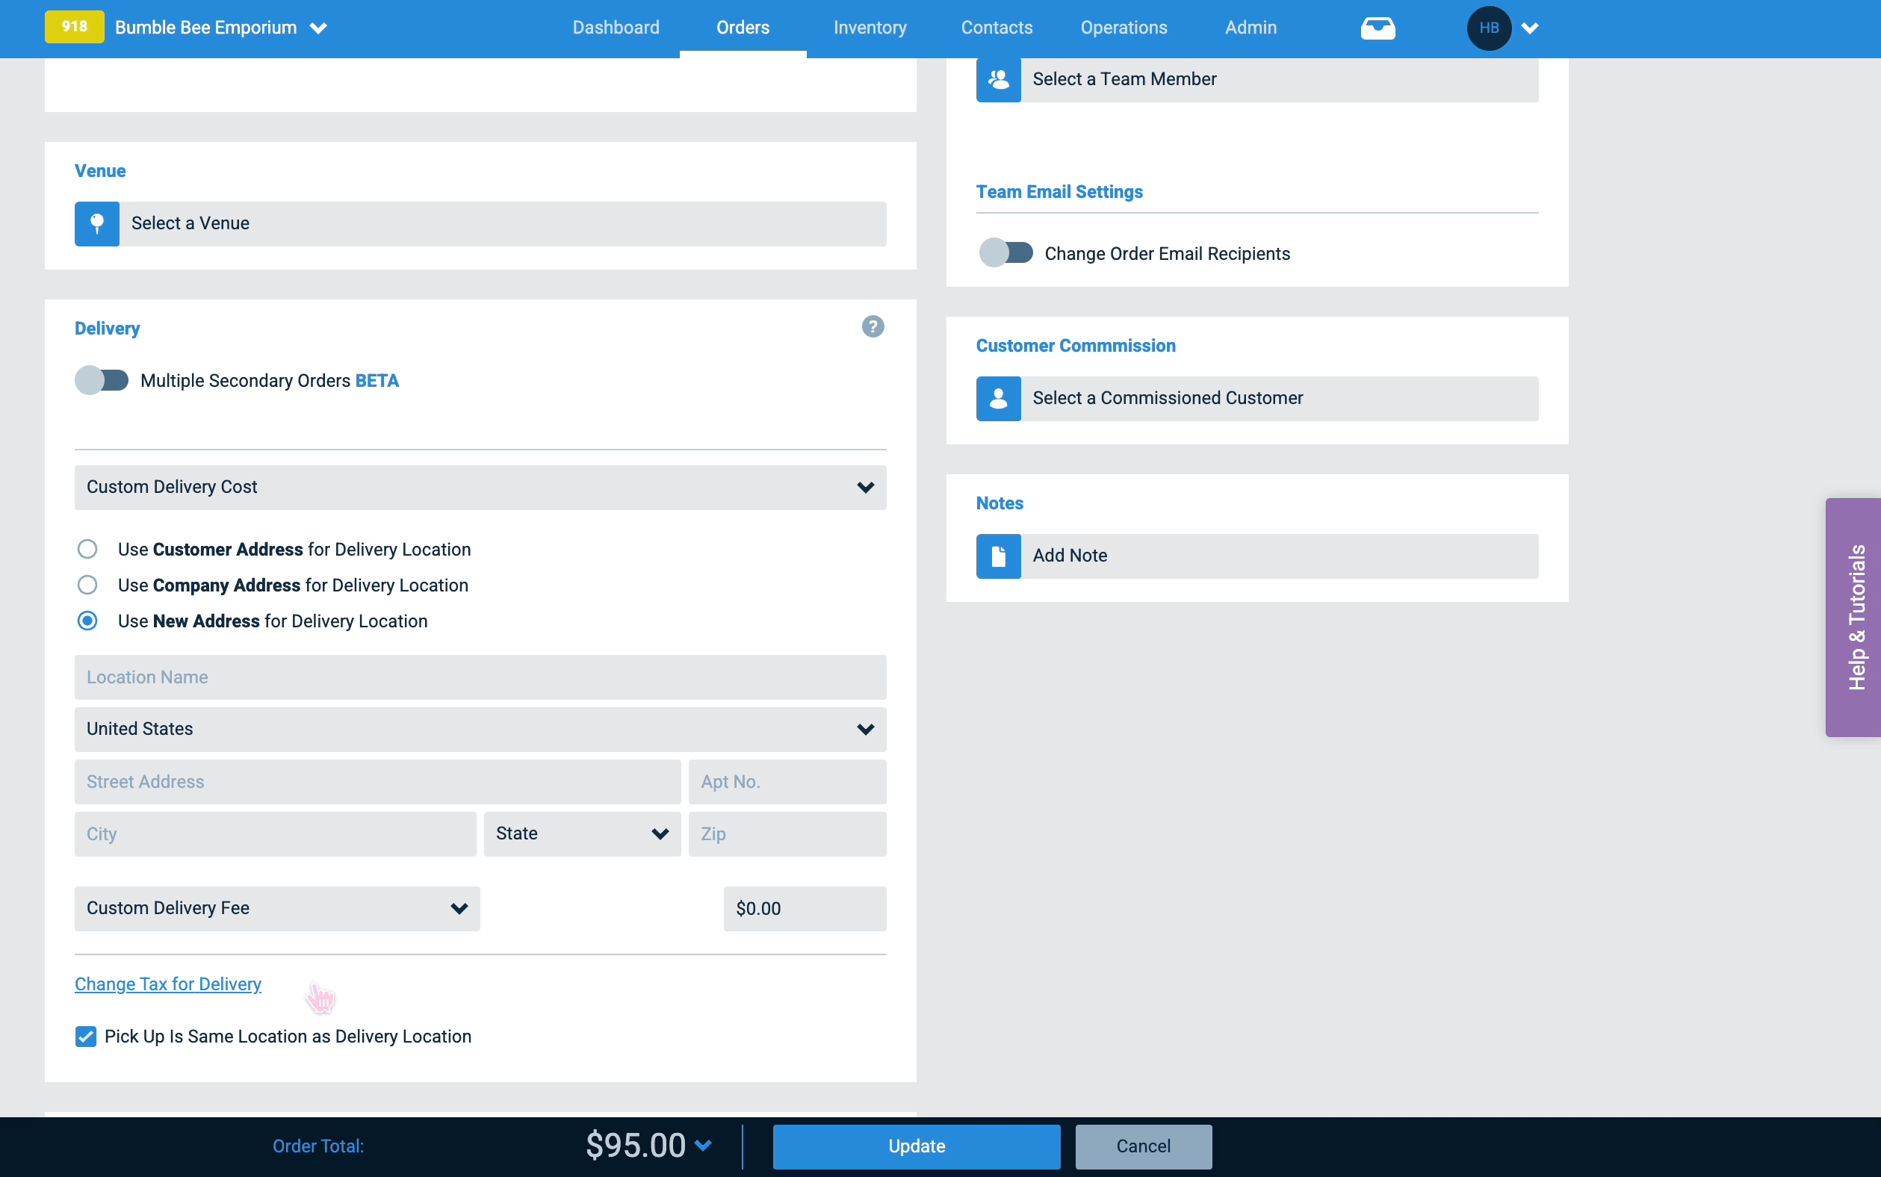Image resolution: width=1881 pixels, height=1177 pixels.
Task: Open the Custom Delivery Cost dropdown
Action: click(x=480, y=487)
